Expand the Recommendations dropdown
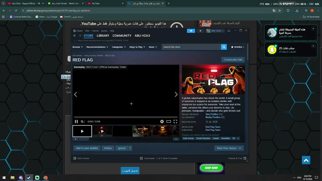 pos(97,47)
